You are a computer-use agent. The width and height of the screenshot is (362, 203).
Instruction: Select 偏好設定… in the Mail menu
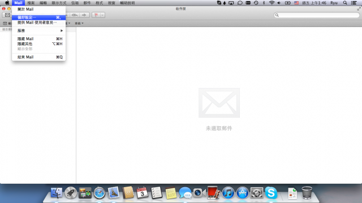tap(39, 17)
